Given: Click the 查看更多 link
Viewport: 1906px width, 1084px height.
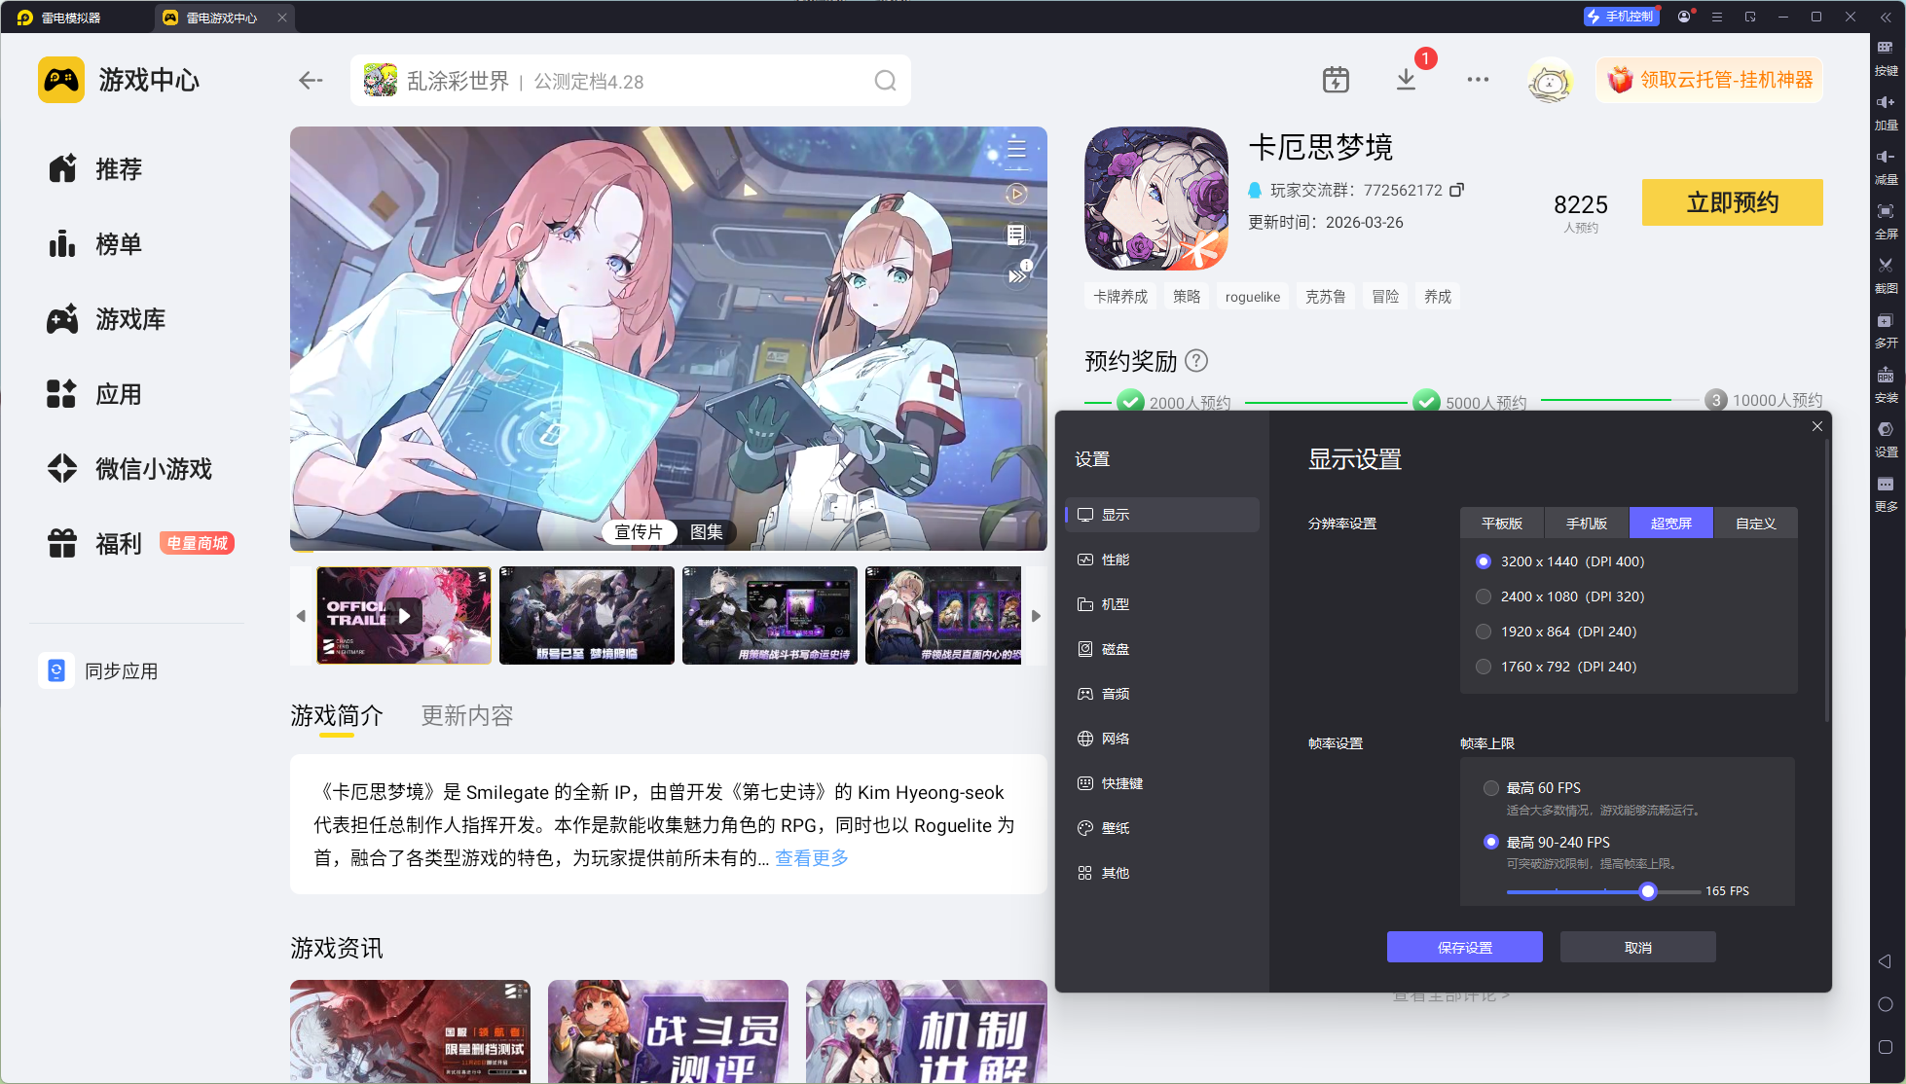Looking at the screenshot, I should 812,858.
